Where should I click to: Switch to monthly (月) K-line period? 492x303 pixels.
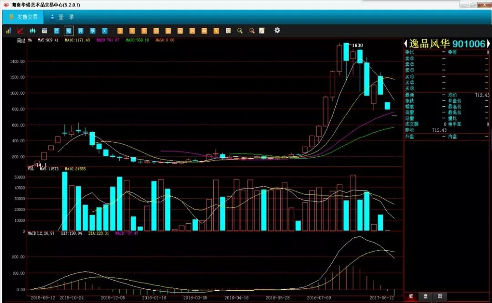(81, 31)
